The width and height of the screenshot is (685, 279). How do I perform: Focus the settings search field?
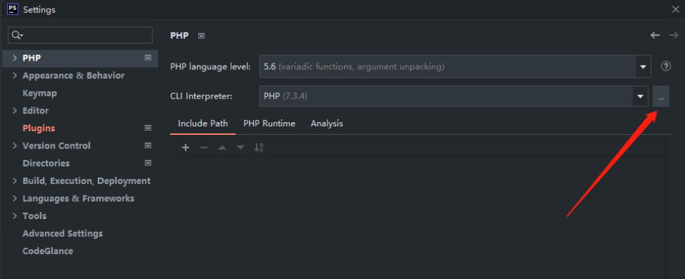[x=81, y=36]
